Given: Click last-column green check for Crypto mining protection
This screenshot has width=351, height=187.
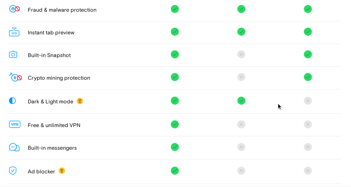Looking at the screenshot, I should pyautogui.click(x=308, y=77).
